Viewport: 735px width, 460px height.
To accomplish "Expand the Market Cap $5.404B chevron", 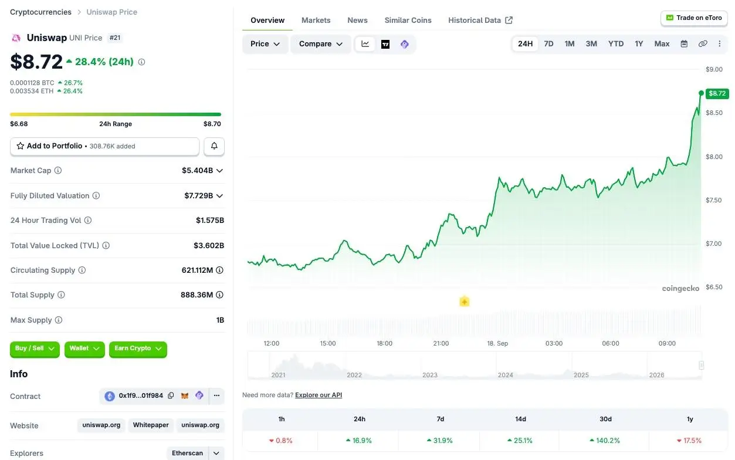I will click(x=219, y=171).
